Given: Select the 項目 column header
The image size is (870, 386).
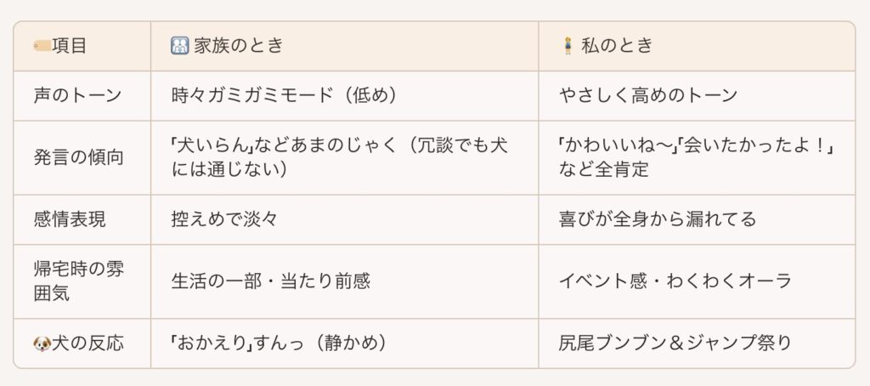Looking at the screenshot, I should pos(82,46).
